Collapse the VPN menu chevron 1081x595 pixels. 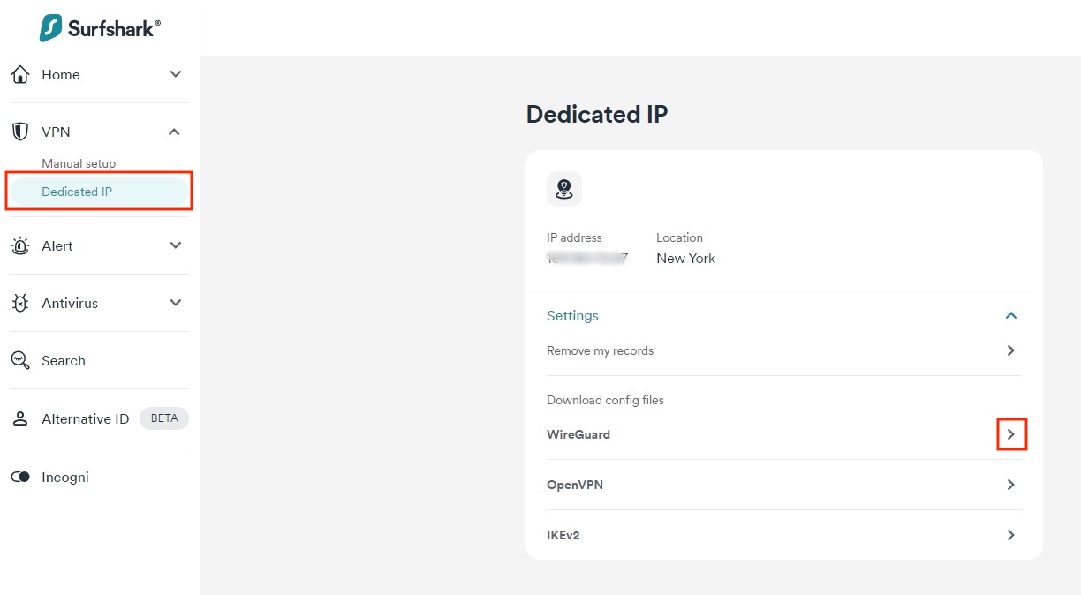tap(175, 132)
